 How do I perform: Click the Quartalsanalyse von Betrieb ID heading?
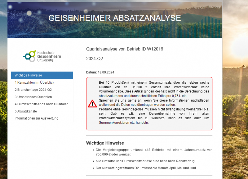124,49
